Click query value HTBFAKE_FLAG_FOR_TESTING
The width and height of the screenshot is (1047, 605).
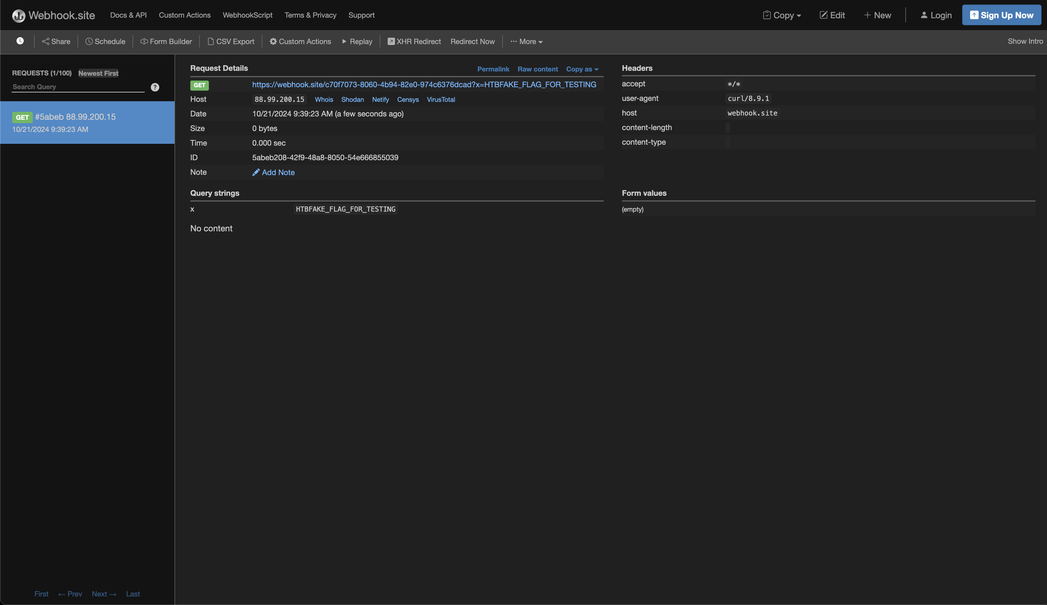[x=346, y=209]
